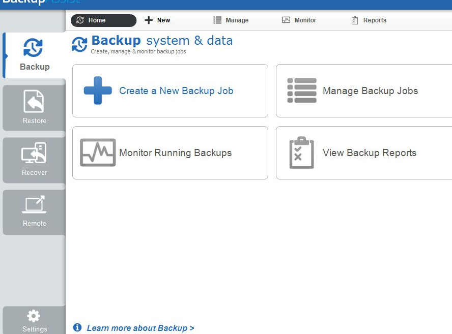
Task: Click the View Backup Reports label
Action: click(x=370, y=153)
